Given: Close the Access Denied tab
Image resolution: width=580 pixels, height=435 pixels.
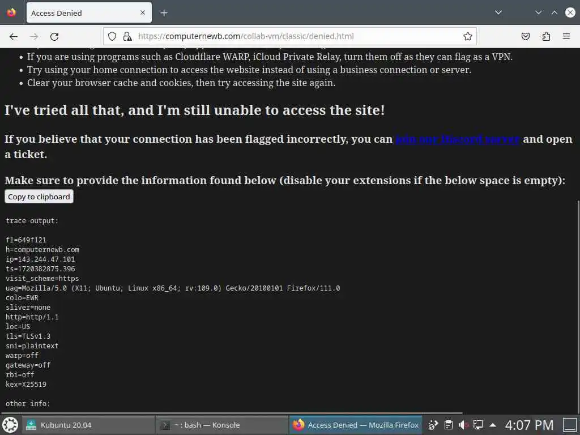Looking at the screenshot, I should [143, 12].
